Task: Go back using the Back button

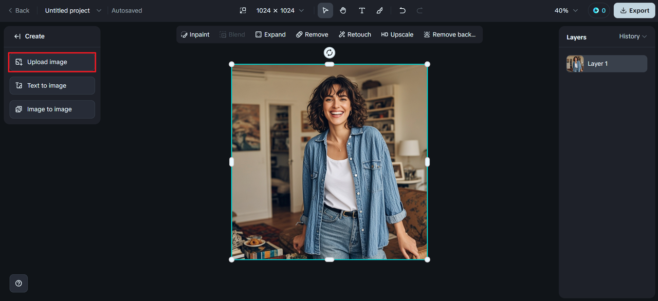Action: point(19,10)
